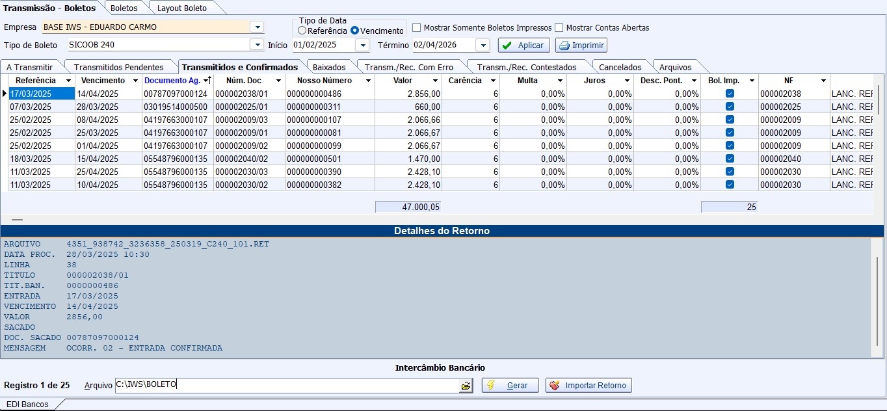Click the Arquivo path input field

click(286, 385)
